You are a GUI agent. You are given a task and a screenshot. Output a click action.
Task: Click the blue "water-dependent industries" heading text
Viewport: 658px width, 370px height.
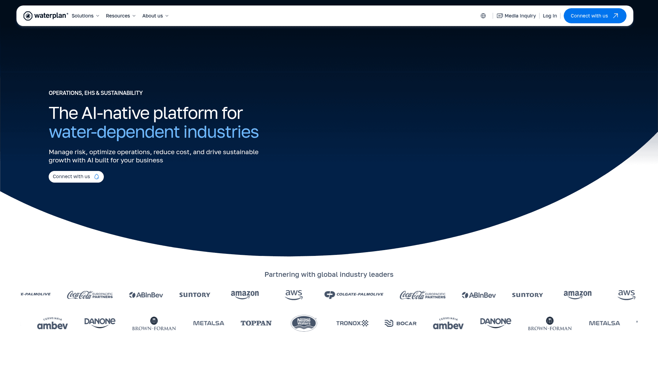[x=154, y=132]
